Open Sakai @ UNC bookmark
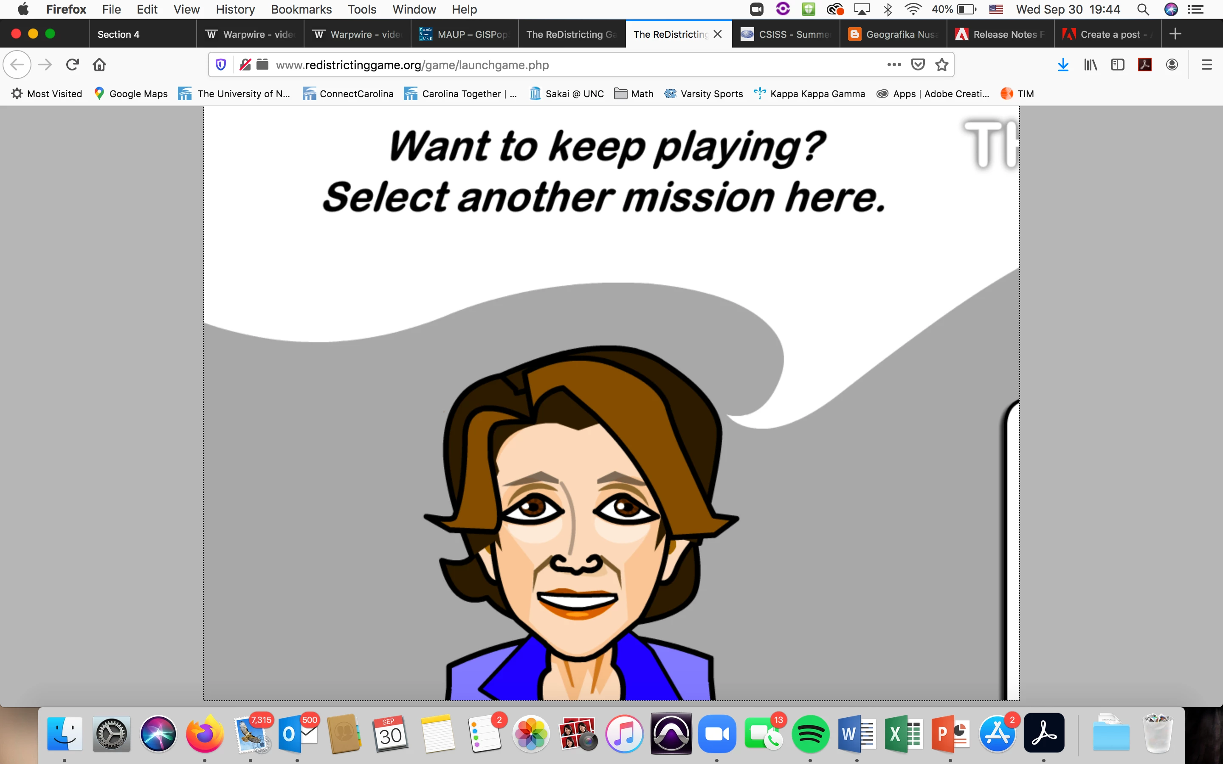This screenshot has height=764, width=1223. 566,93
